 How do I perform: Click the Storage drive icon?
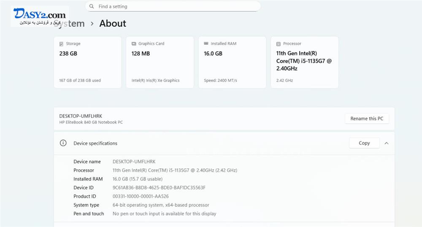click(62, 44)
